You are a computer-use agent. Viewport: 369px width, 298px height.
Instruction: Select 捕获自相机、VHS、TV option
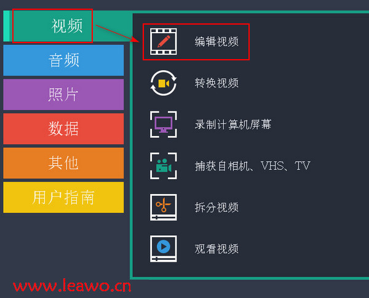pyautogui.click(x=253, y=166)
